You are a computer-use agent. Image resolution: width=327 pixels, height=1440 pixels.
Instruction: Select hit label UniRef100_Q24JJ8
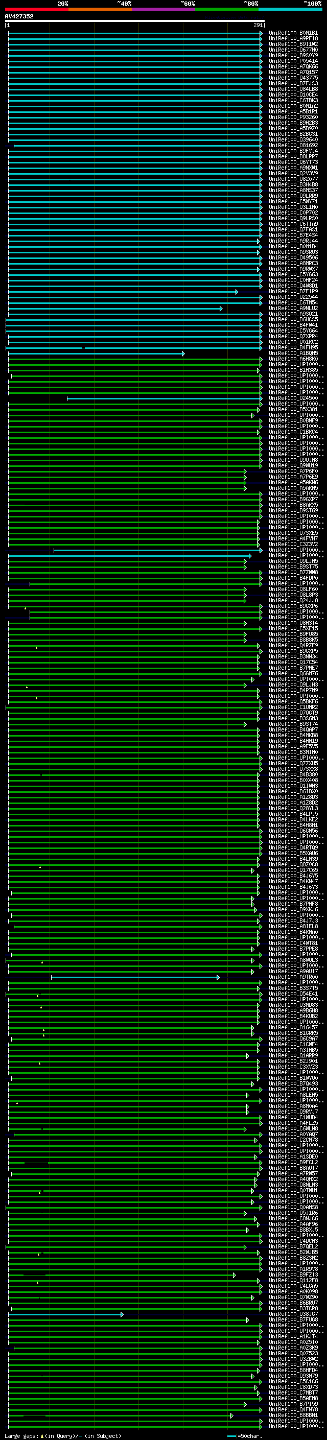(x=293, y=600)
